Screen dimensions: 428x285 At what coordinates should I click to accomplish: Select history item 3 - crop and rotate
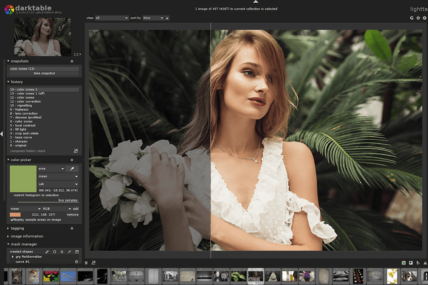[44, 134]
